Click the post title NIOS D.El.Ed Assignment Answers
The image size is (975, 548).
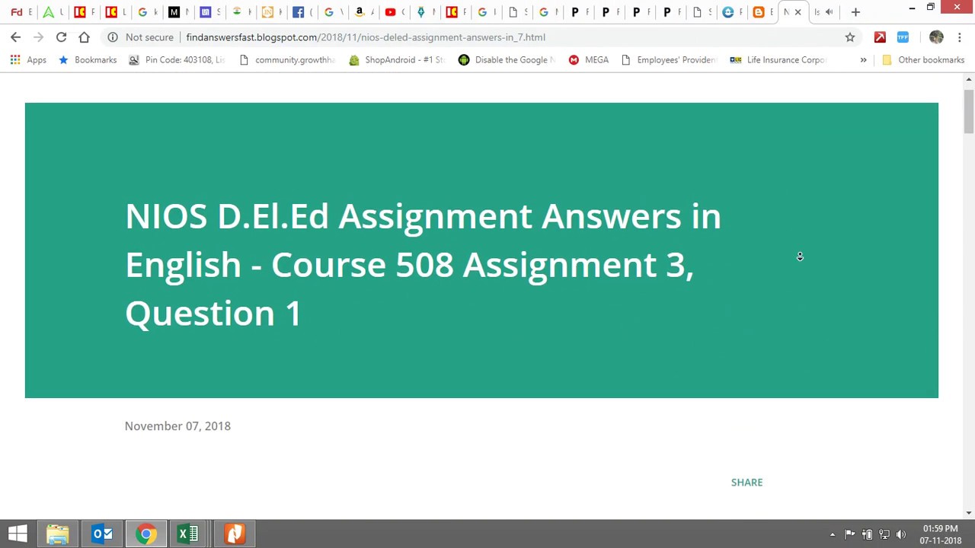(423, 264)
